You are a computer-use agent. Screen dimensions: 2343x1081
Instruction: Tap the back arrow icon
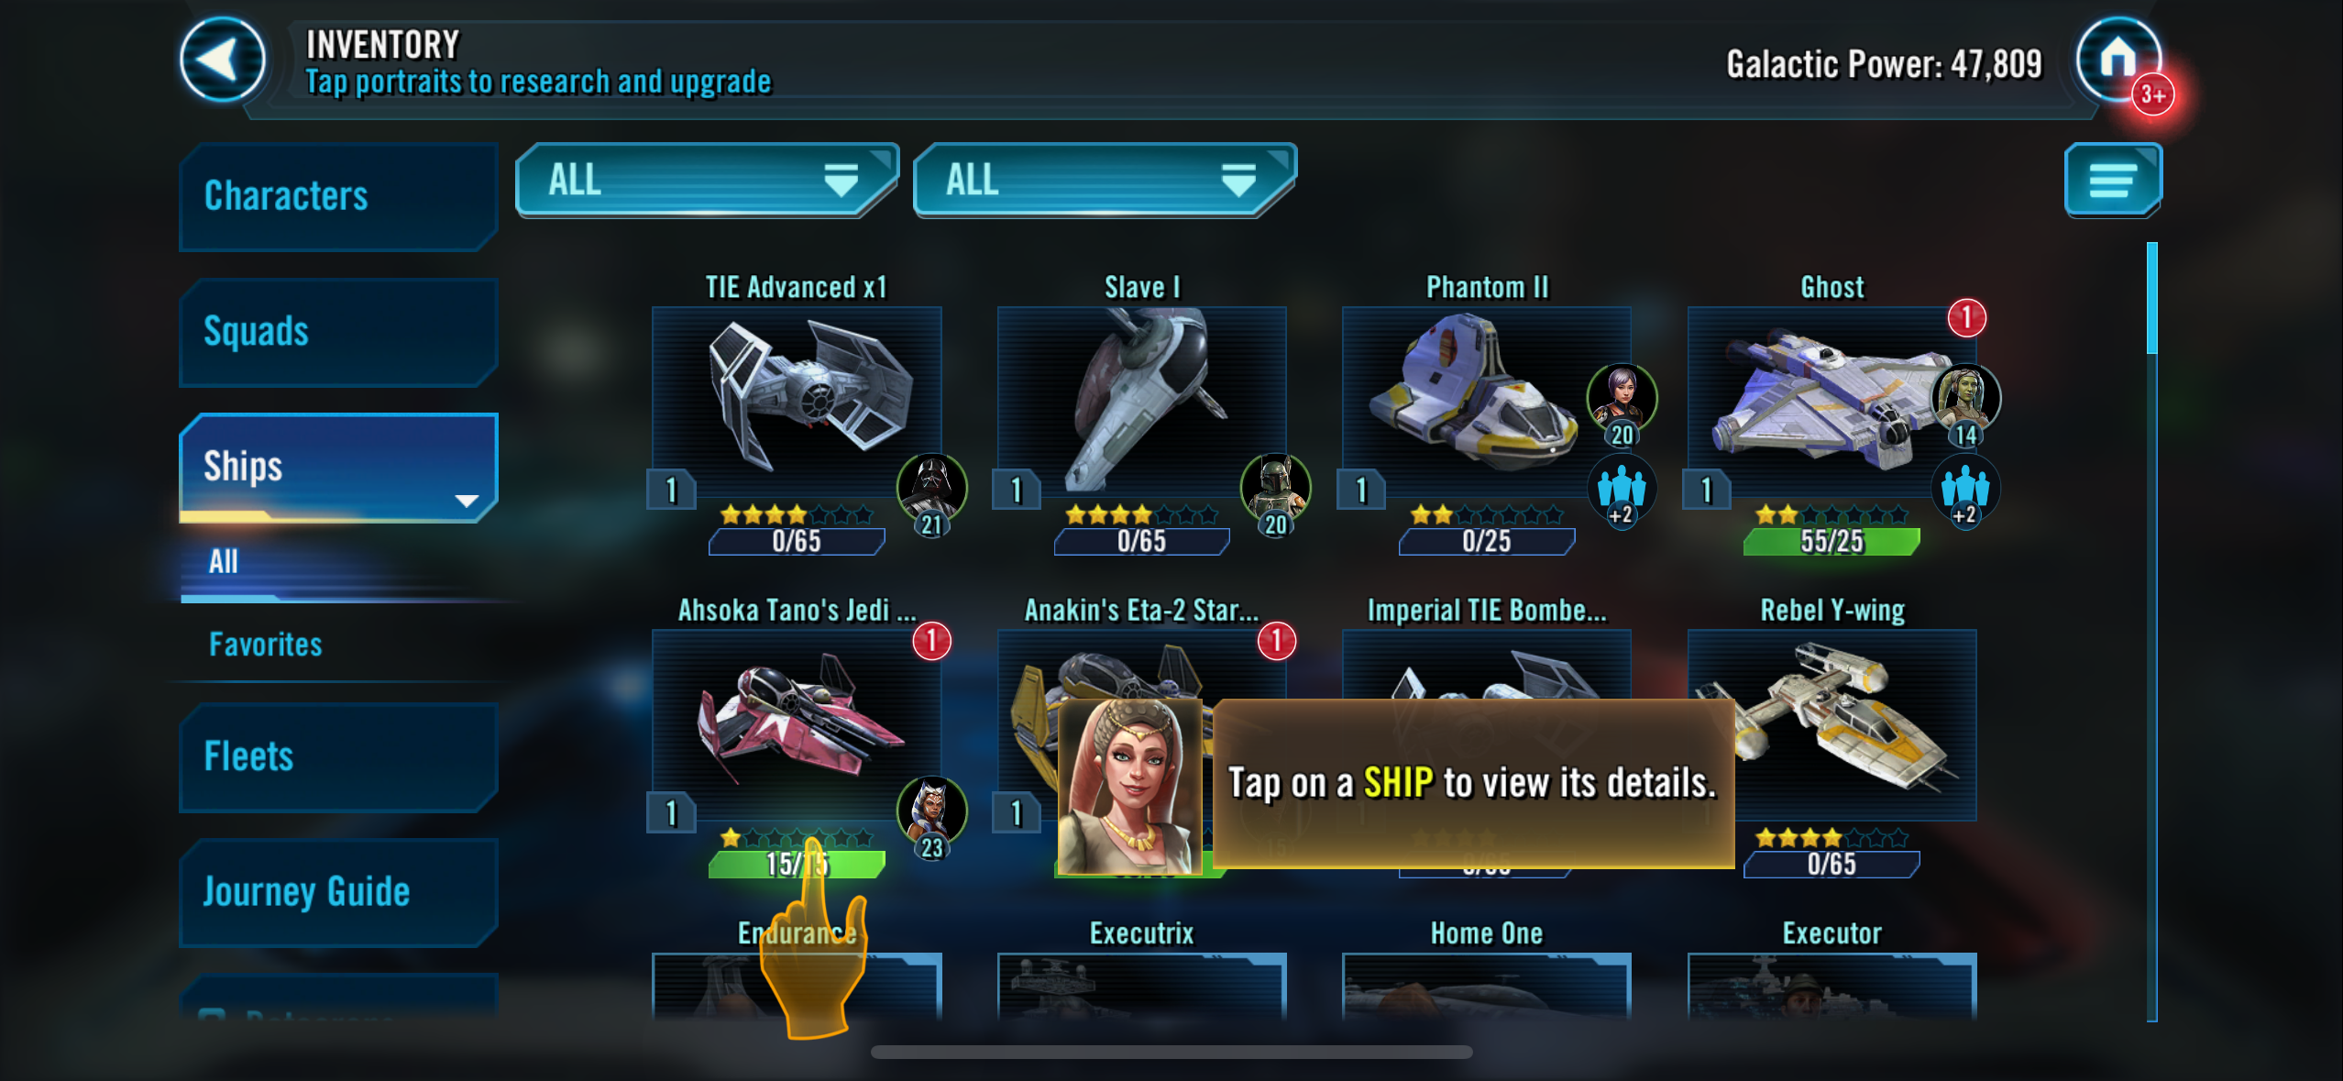tap(222, 61)
